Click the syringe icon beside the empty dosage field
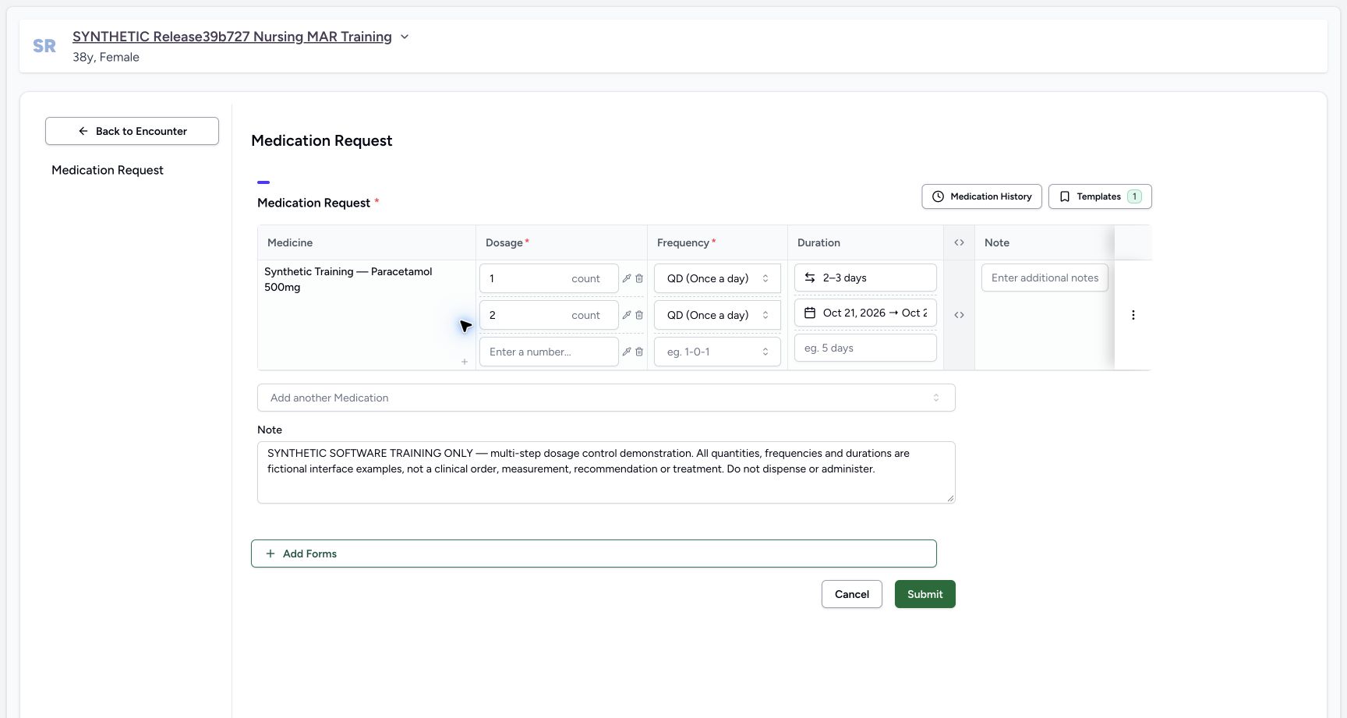This screenshot has height=718, width=1347. click(x=627, y=352)
